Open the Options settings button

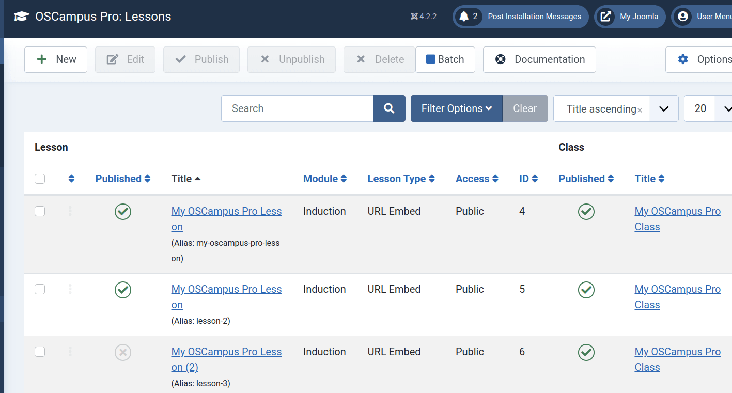[699, 59]
